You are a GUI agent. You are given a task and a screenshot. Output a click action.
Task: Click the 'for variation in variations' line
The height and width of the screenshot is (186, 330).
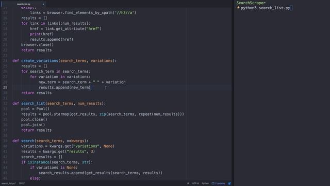tap(60, 77)
